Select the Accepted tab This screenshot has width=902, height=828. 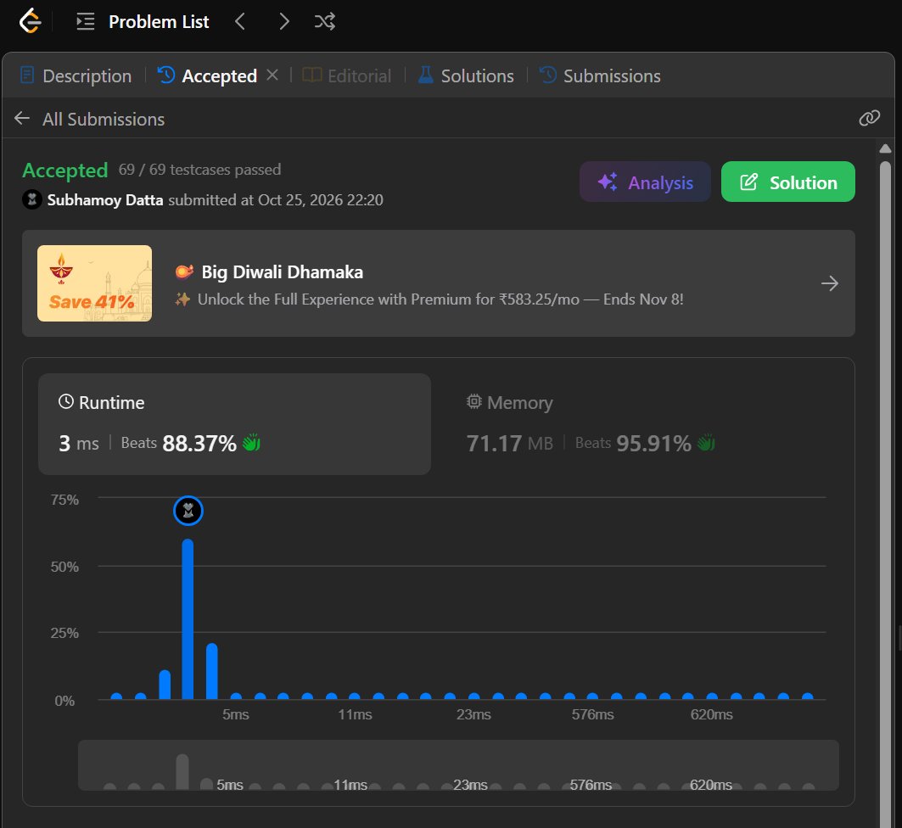click(208, 76)
